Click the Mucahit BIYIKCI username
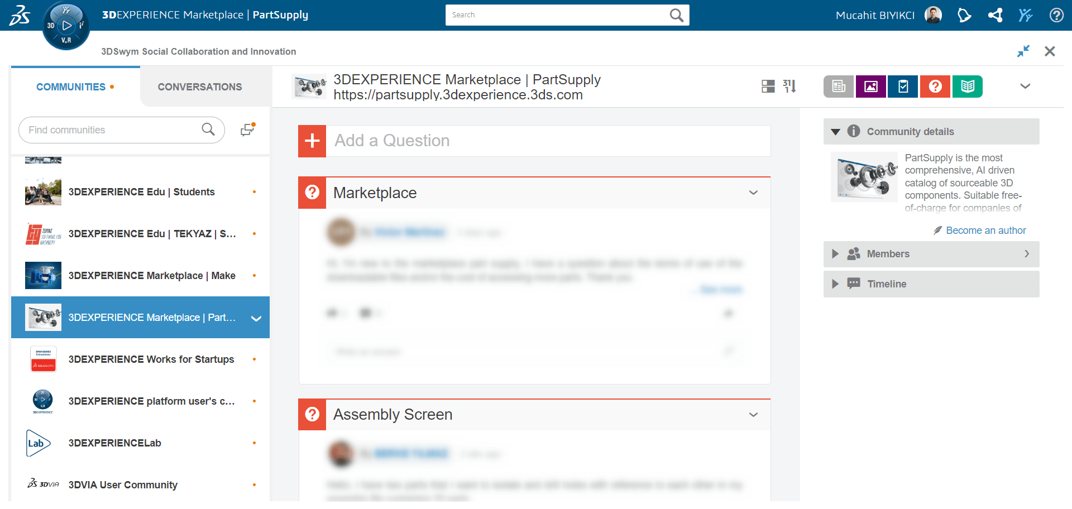 pos(875,15)
